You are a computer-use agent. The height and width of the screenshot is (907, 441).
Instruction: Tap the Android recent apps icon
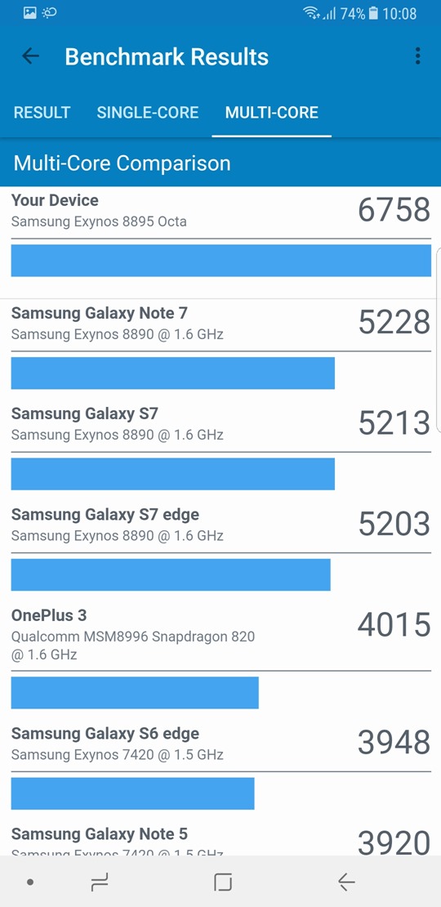coord(100,882)
